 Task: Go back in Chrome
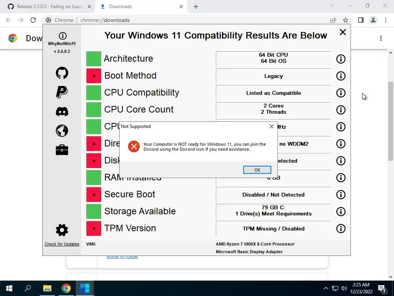pos(8,20)
